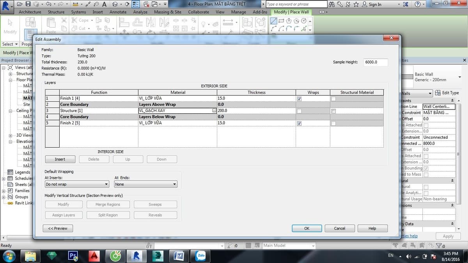Click the Close Hidden Windows icon
The height and width of the screenshot is (263, 468).
[146, 4]
